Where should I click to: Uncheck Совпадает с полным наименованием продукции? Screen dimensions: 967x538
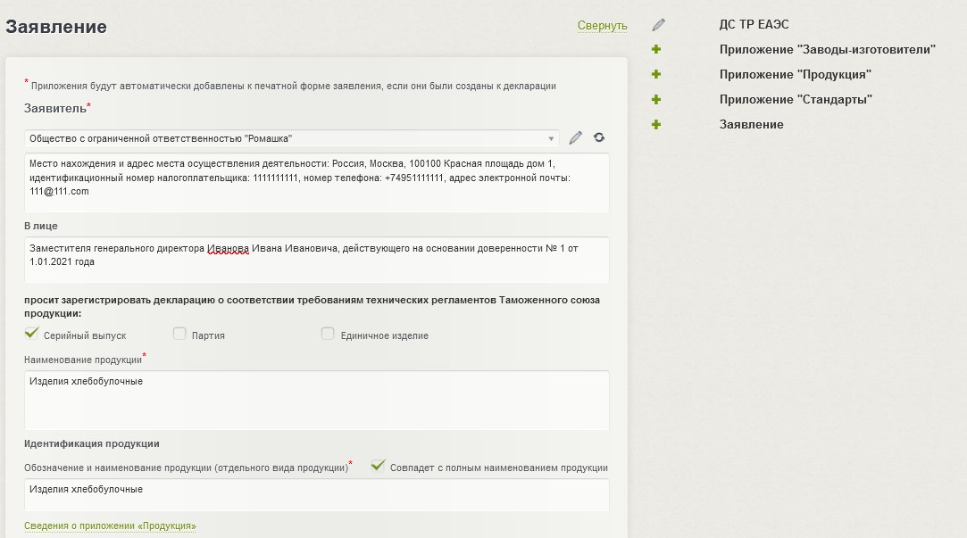pyautogui.click(x=379, y=466)
